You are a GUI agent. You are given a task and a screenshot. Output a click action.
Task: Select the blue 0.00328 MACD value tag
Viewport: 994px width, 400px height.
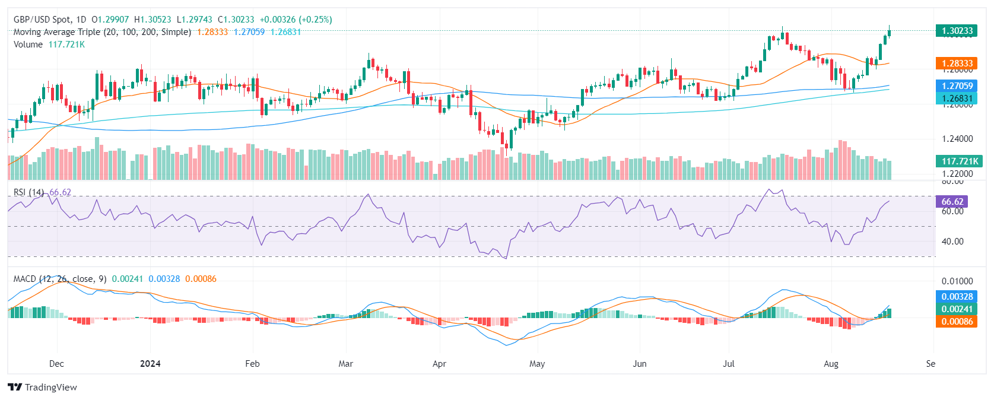[x=957, y=297]
